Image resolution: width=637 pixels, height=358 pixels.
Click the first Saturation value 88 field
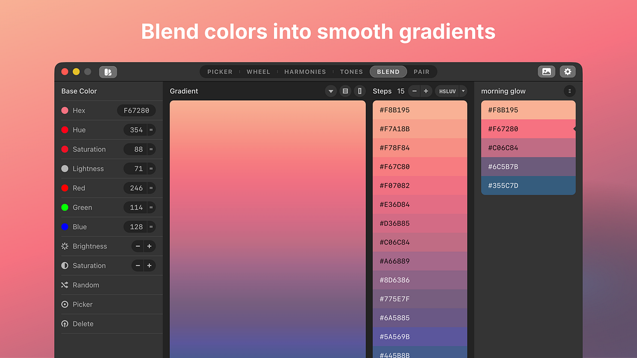pyautogui.click(x=136, y=149)
